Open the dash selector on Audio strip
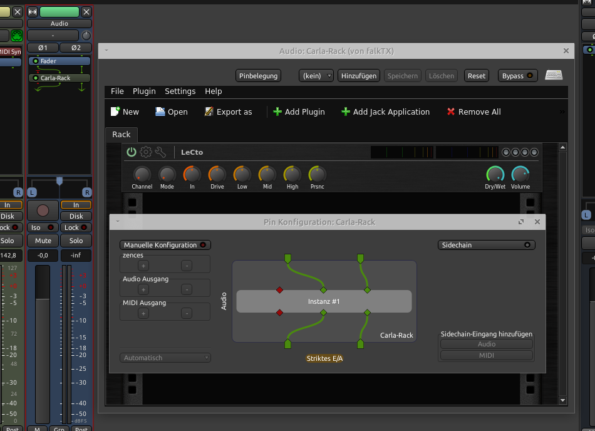Viewport: 595px width, 431px height. click(53, 36)
